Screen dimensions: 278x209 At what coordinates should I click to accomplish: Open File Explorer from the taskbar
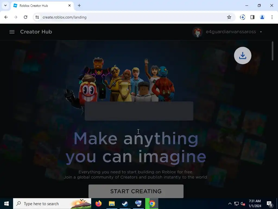point(112,204)
